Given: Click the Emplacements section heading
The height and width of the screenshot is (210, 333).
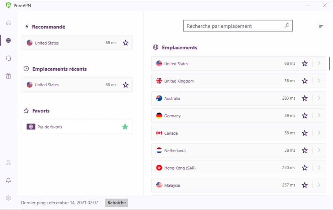Looking at the screenshot, I should [x=180, y=48].
